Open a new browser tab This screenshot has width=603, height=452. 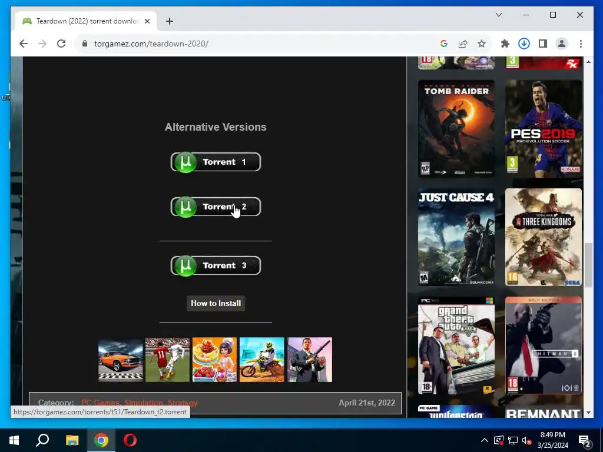pos(170,21)
